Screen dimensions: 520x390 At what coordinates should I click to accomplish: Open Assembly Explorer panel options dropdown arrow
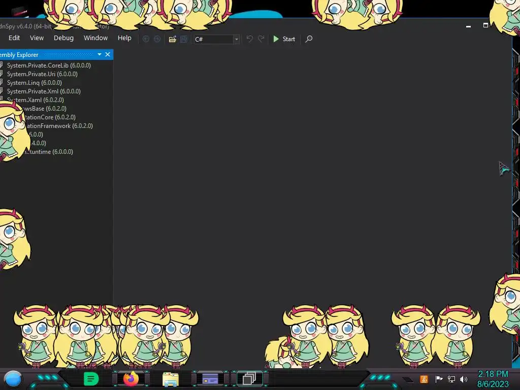[100, 54]
